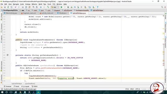This screenshot has height=94, width=167.
Task: Click the Profile app gauge icon
Action: click(75, 7)
